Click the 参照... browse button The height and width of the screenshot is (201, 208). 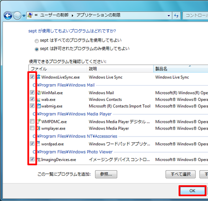[106, 174]
